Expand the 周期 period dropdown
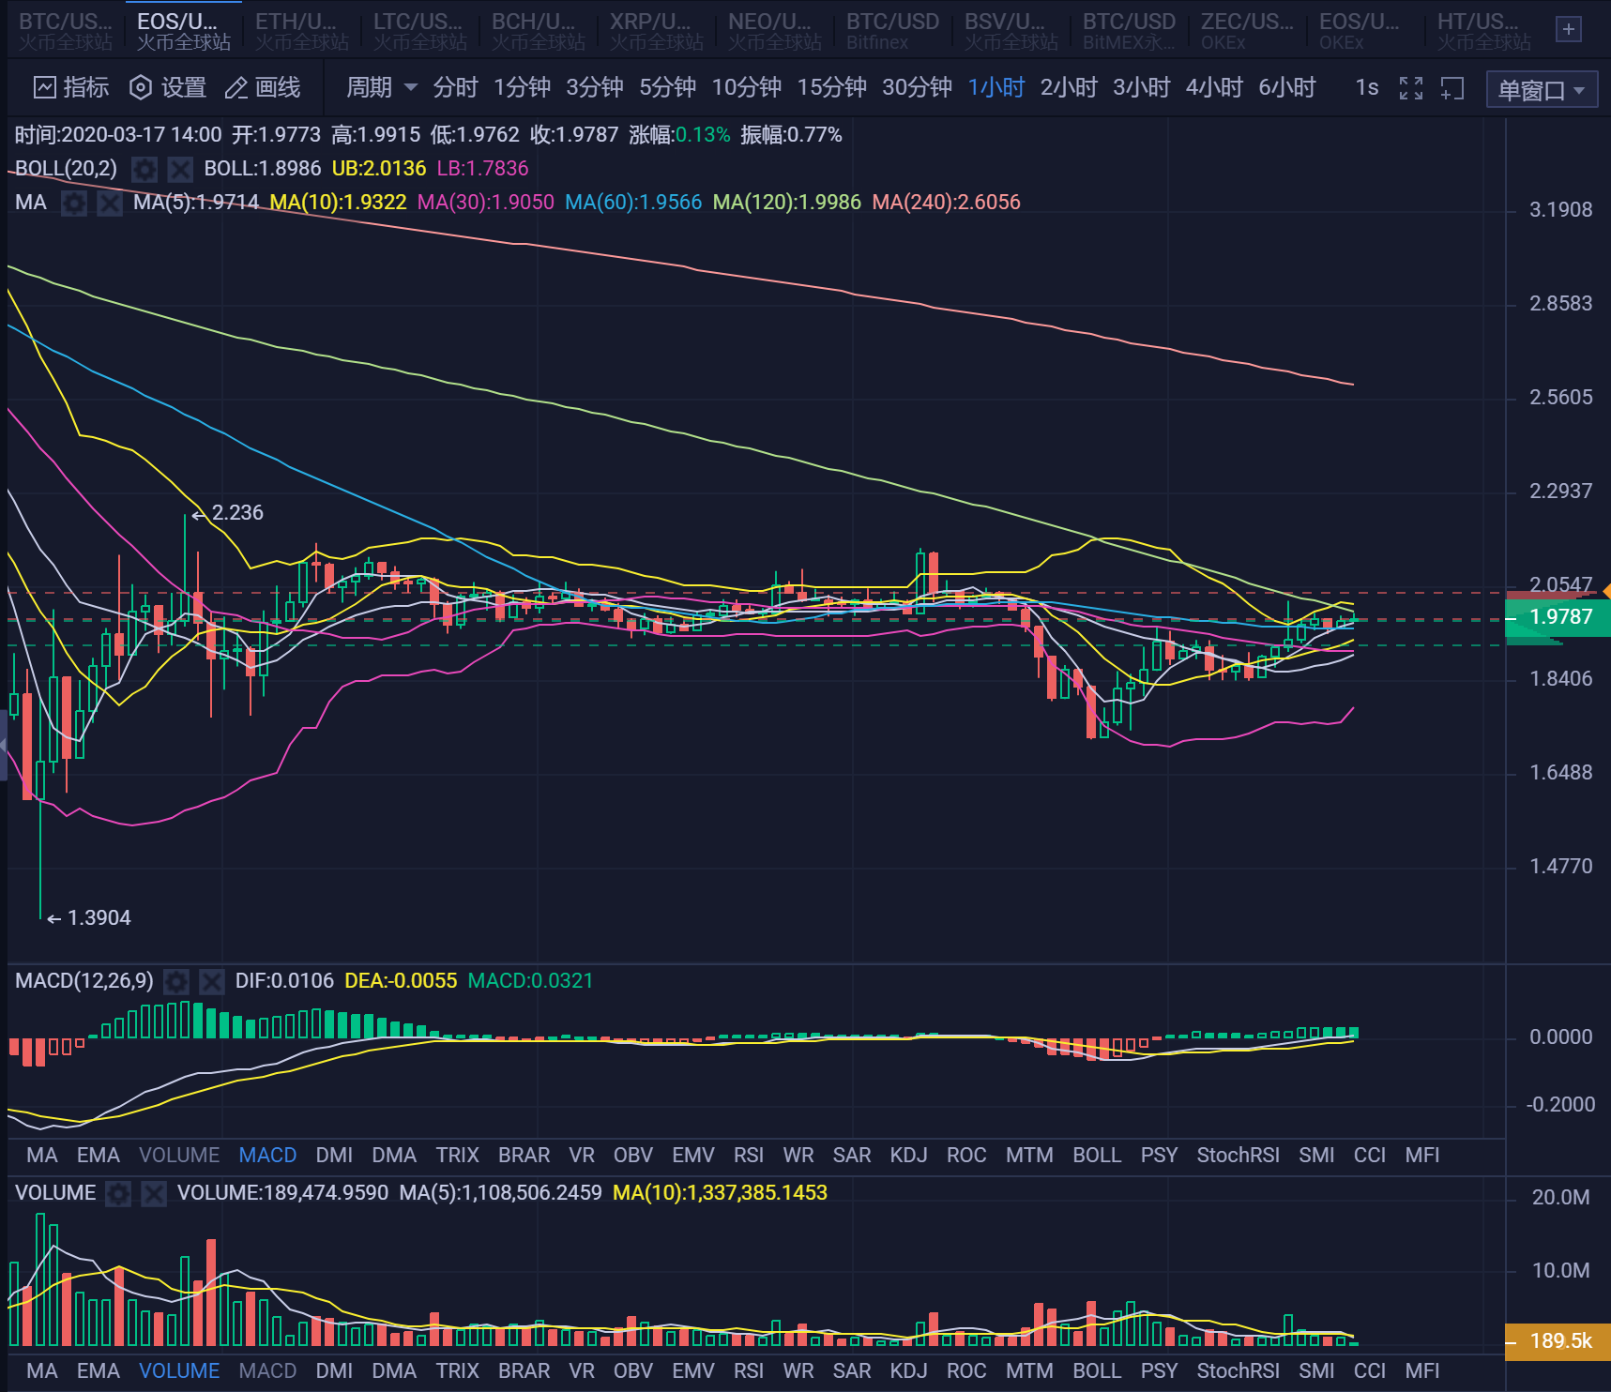This screenshot has width=1611, height=1392. (382, 88)
